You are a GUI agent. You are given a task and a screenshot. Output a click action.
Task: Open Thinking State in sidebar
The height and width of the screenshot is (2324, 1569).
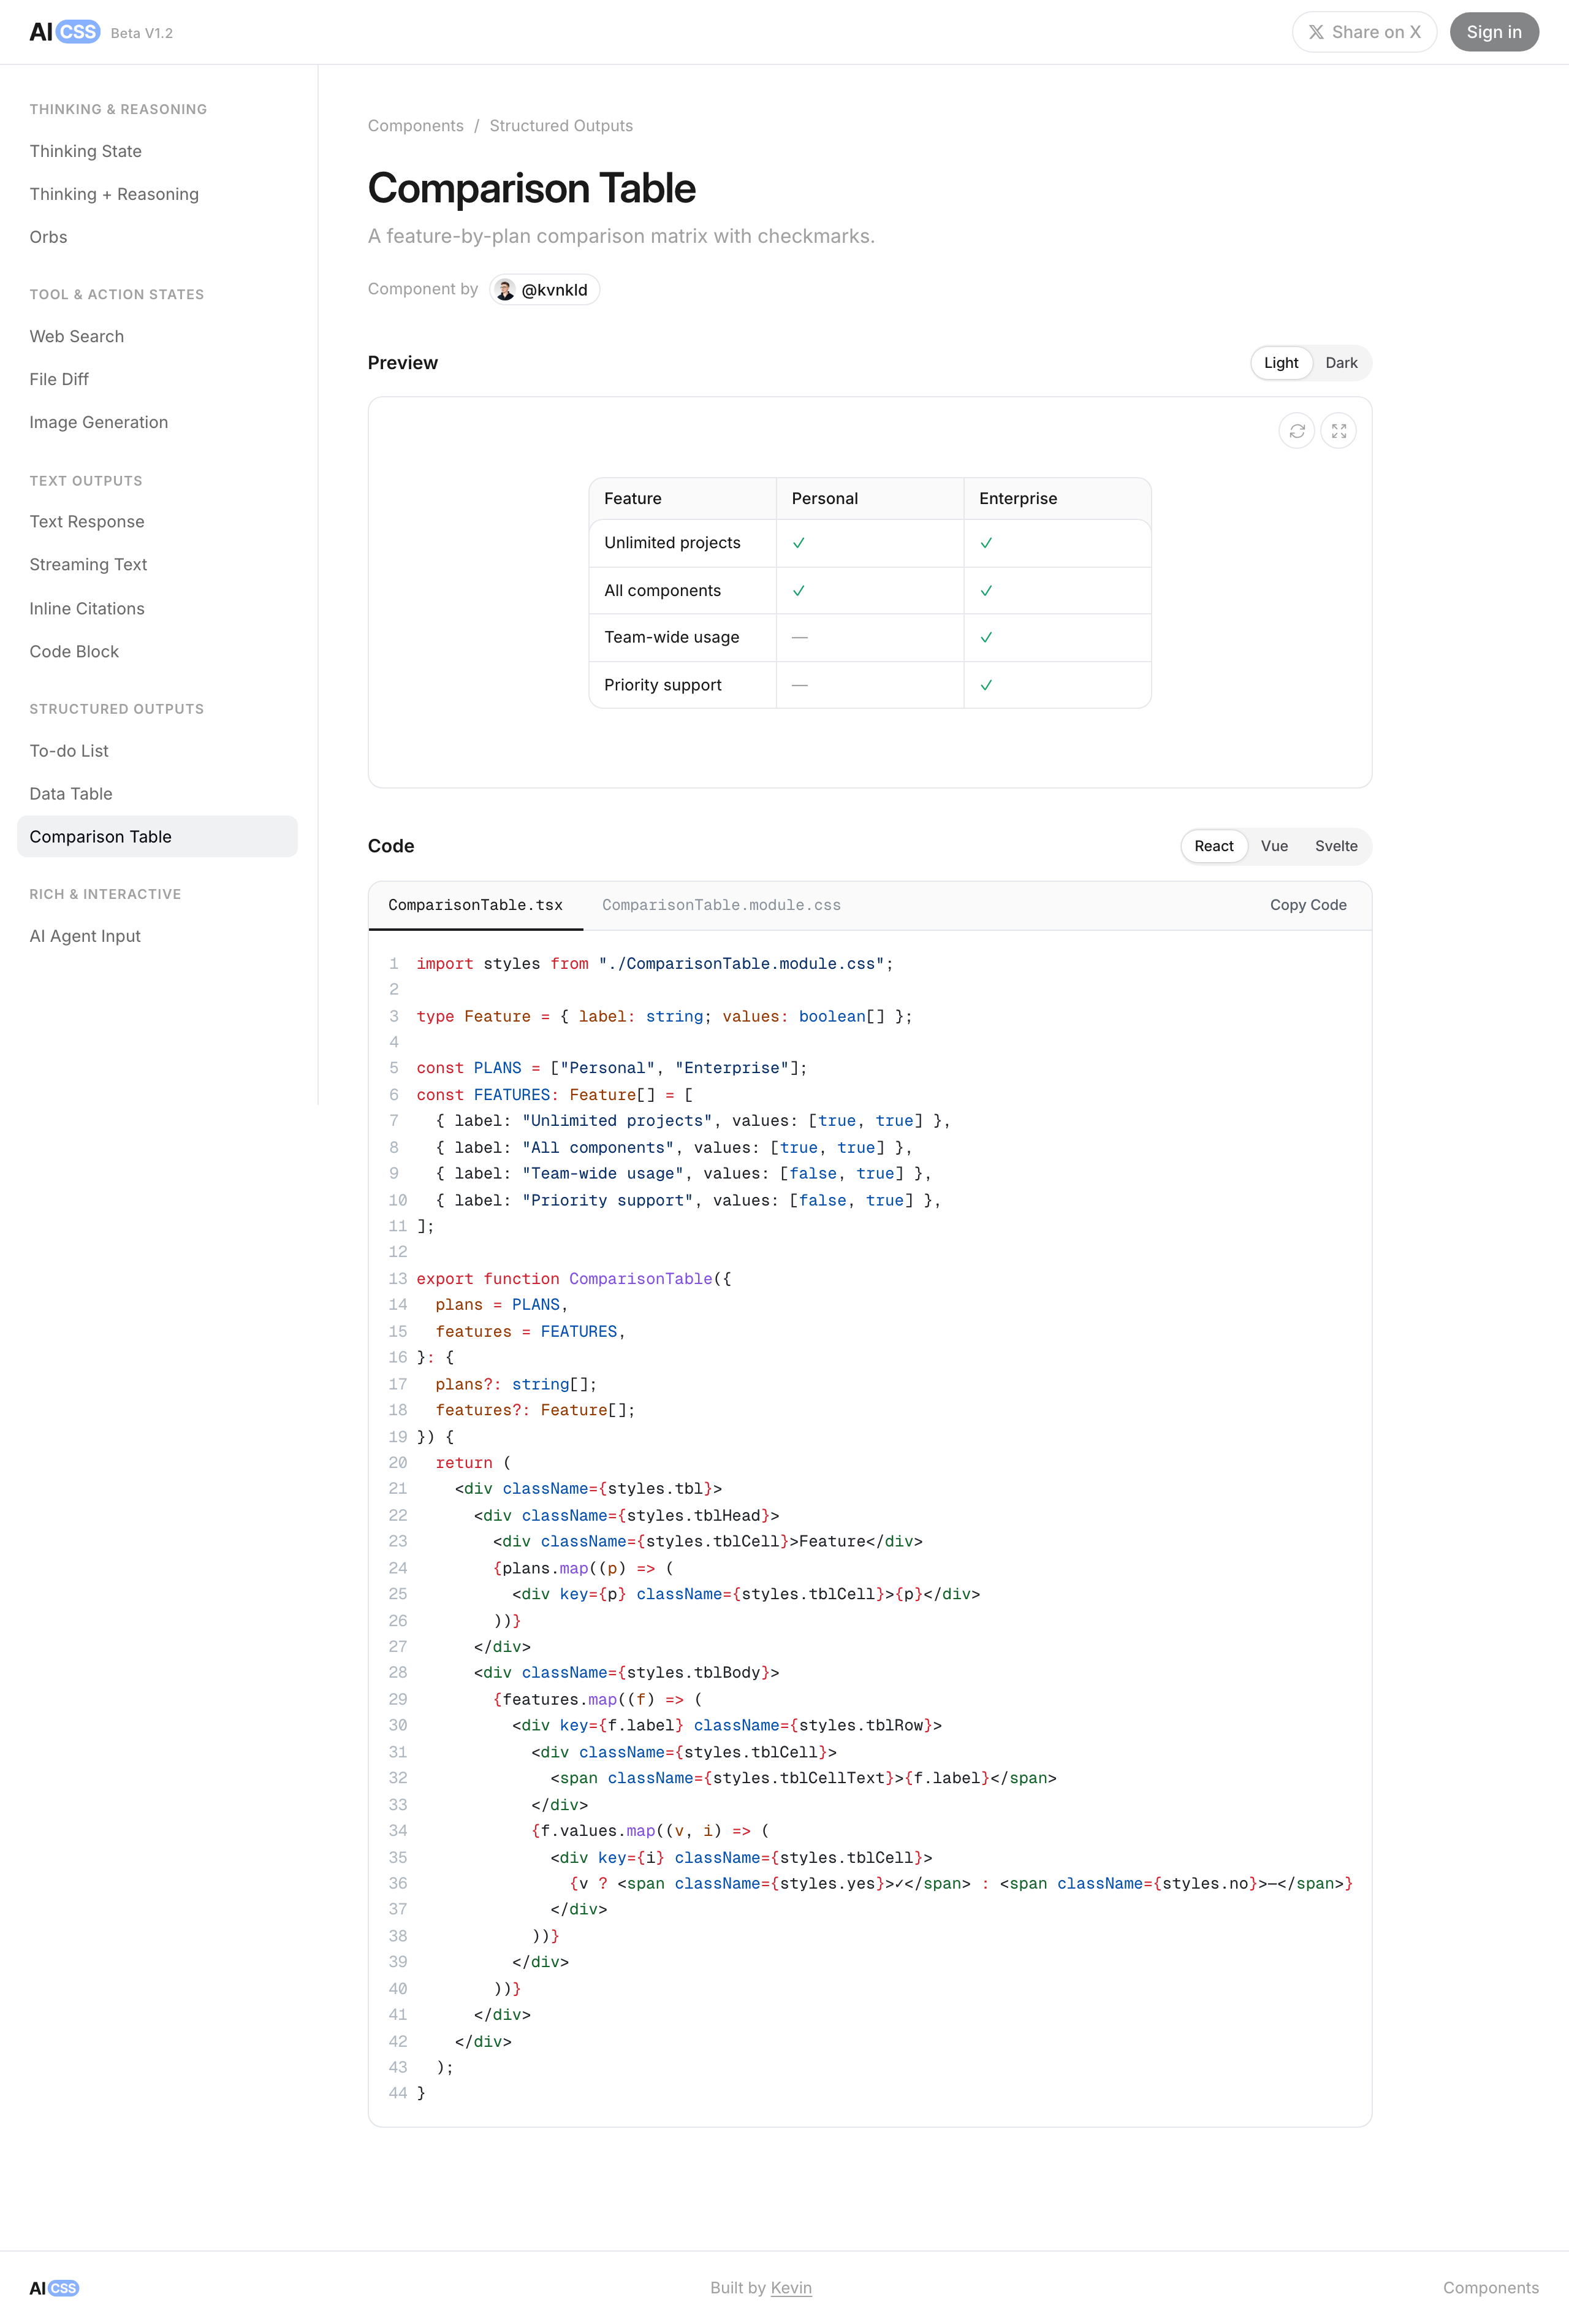pos(157,151)
